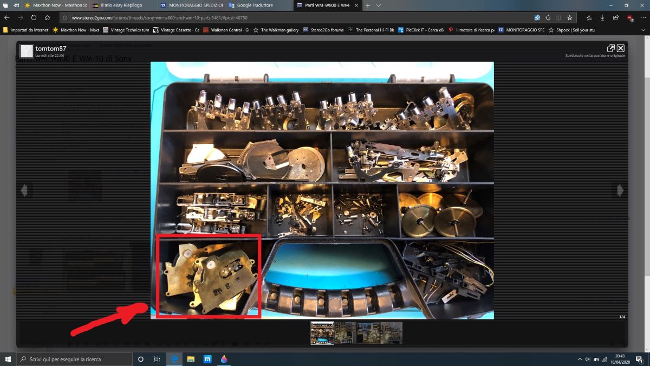Open Il motore di ricerca bookmark
This screenshot has width=650, height=366.
471,30
